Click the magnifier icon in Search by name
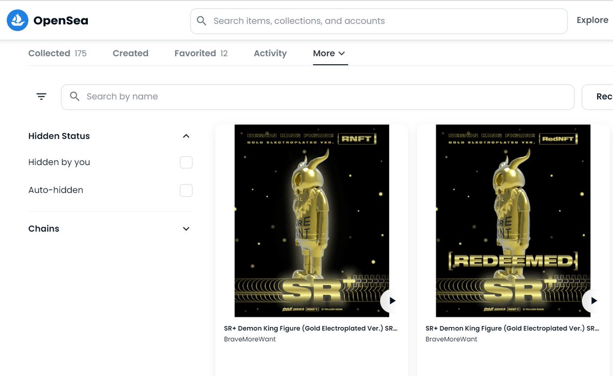Viewport: 613px width, 376px height. [x=75, y=96]
